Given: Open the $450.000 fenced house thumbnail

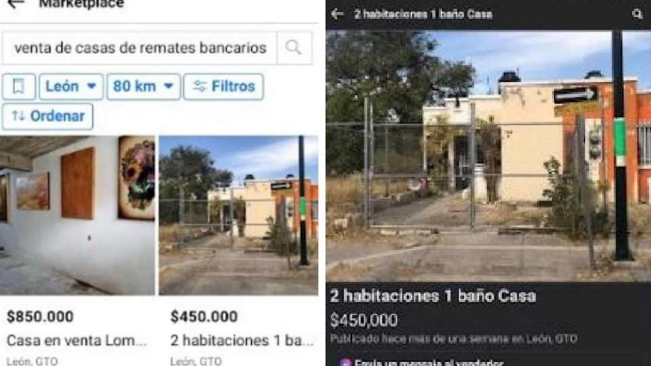Looking at the screenshot, I should [x=239, y=216].
